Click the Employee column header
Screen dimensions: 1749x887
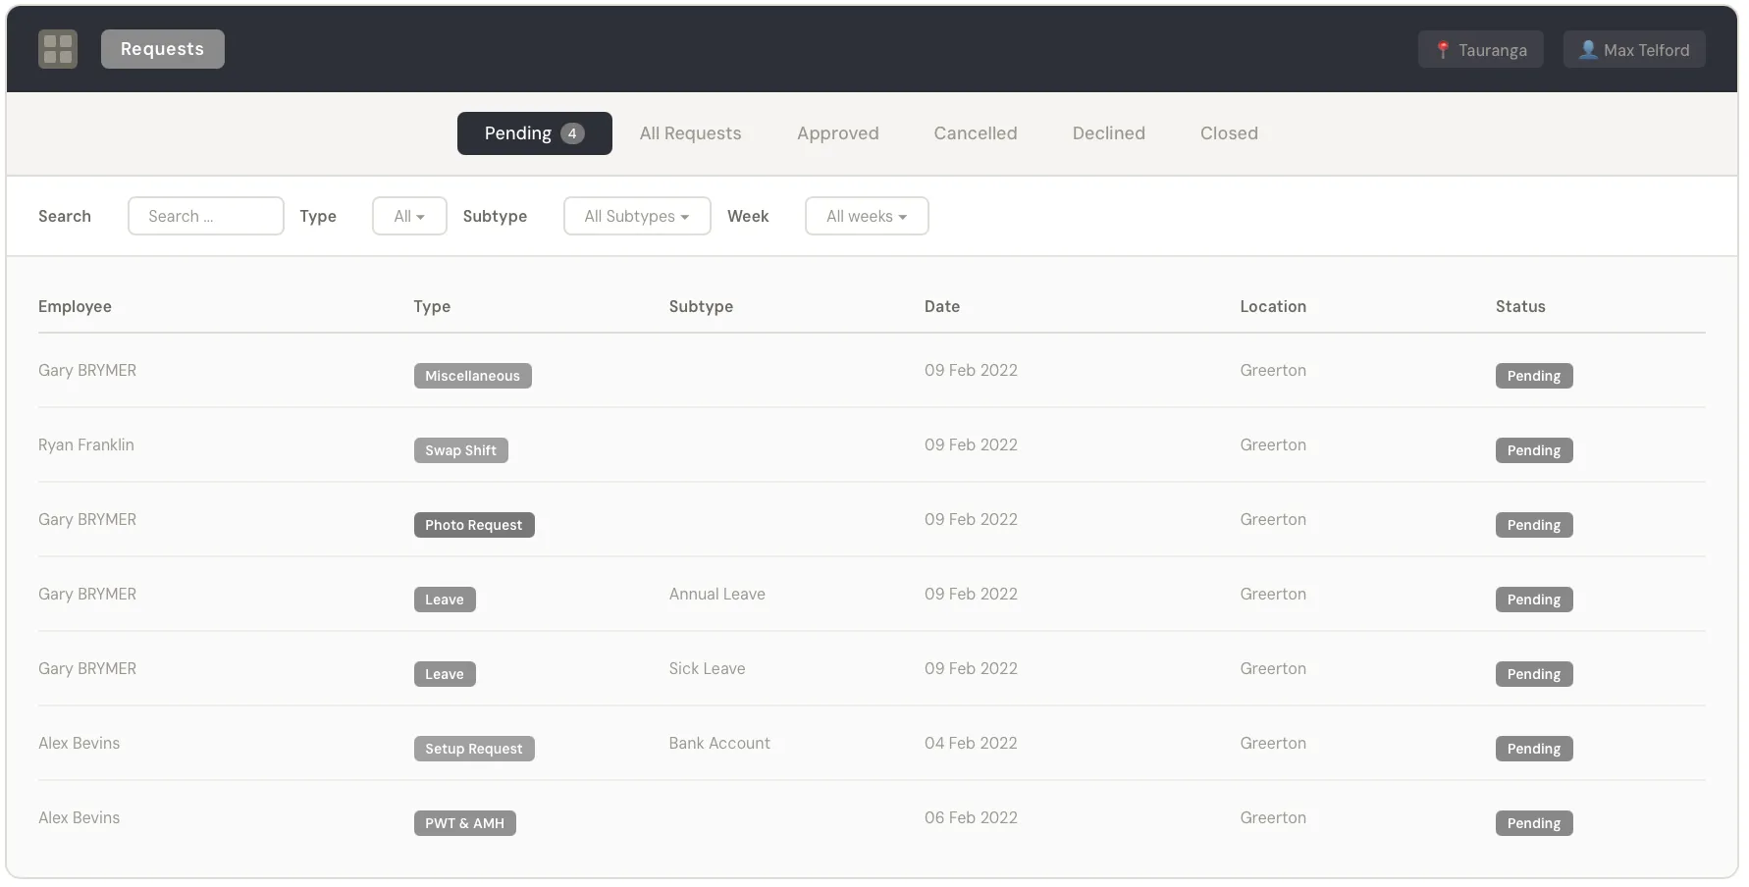(x=75, y=306)
